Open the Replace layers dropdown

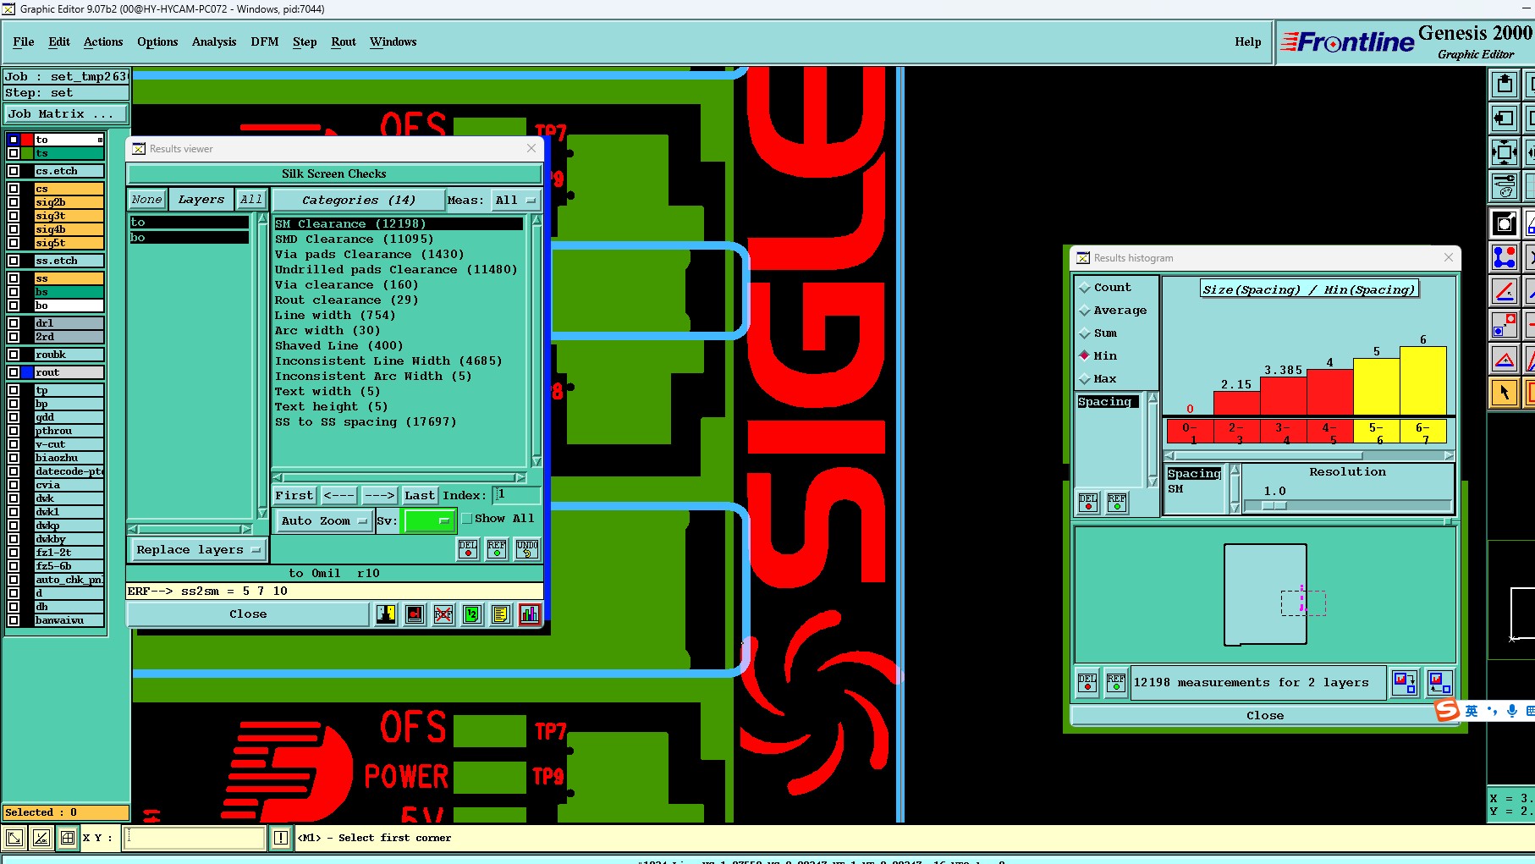coord(199,550)
